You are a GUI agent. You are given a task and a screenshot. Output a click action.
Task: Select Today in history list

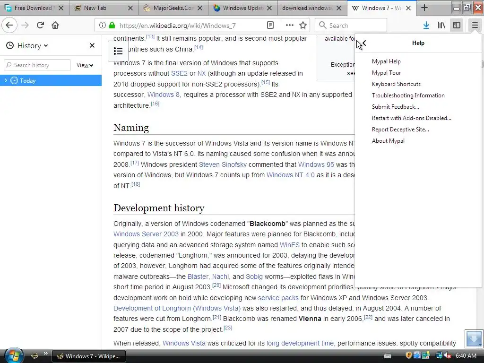coord(51,80)
